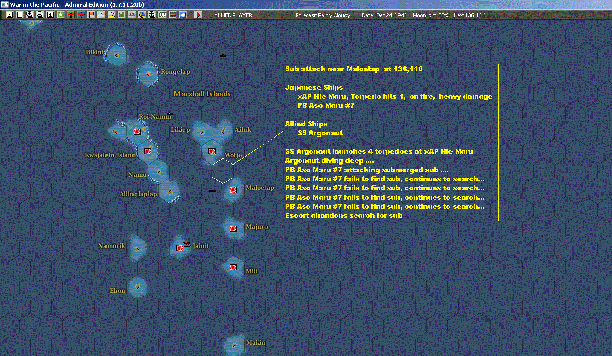612x356 pixels.
Task: Click the red play arrow to end turn
Action: [x=198, y=15]
